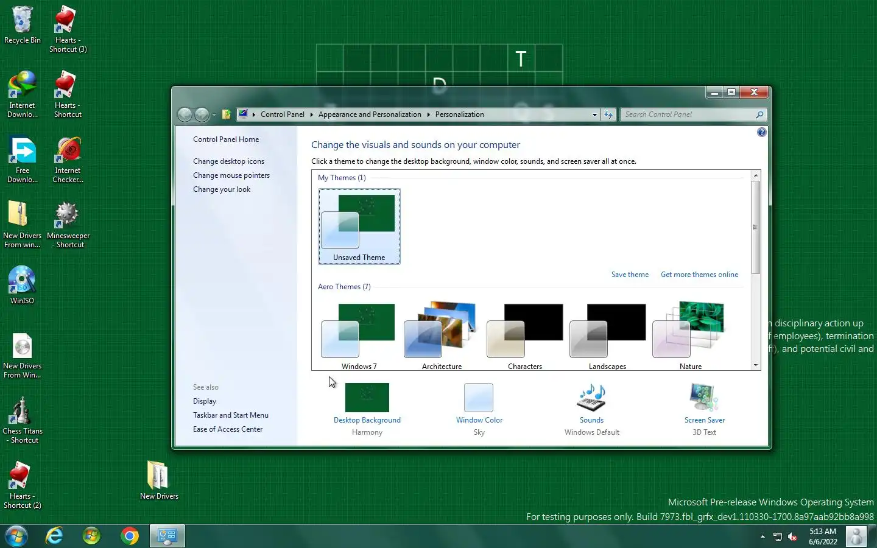Launch Google Chrome from taskbar

(130, 536)
